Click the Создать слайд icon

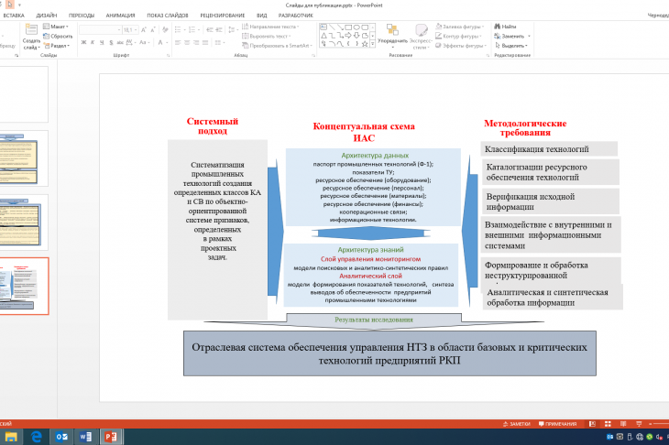[x=31, y=30]
